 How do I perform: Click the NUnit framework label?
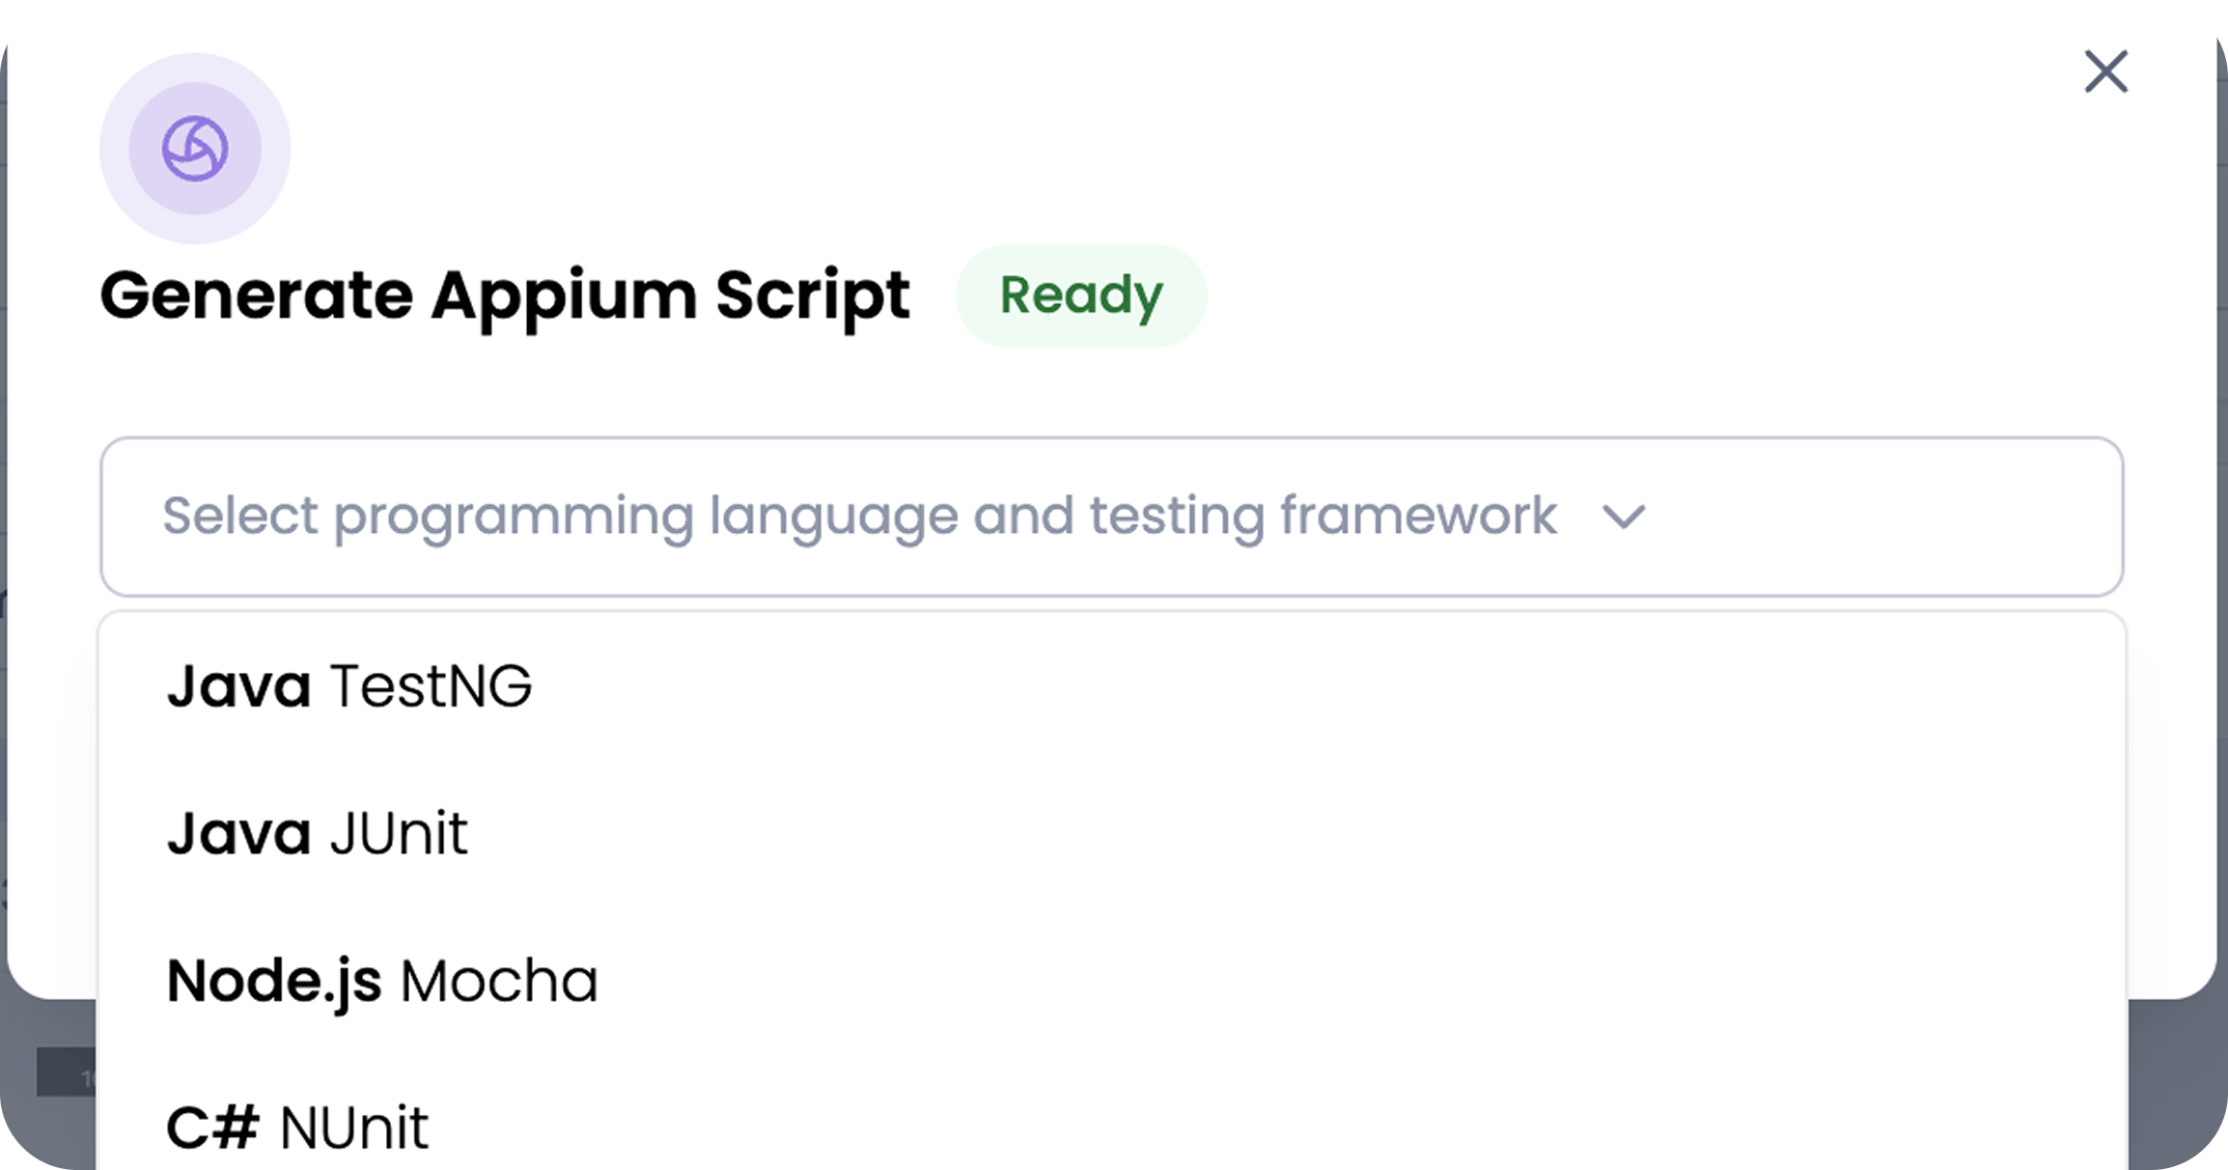(x=354, y=1127)
